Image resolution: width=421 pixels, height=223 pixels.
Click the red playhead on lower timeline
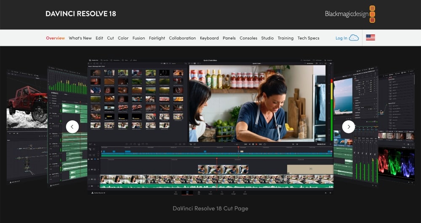(x=216, y=159)
